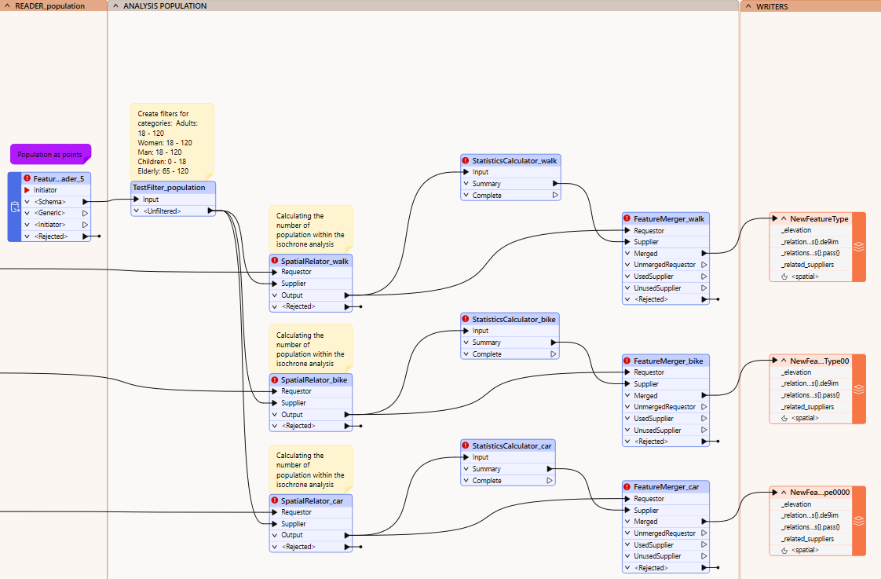The height and width of the screenshot is (579, 881).
Task: Click the error icon on StatisticsCalculator_car
Action: 465,445
